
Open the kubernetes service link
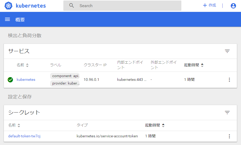pyautogui.click(x=26, y=79)
